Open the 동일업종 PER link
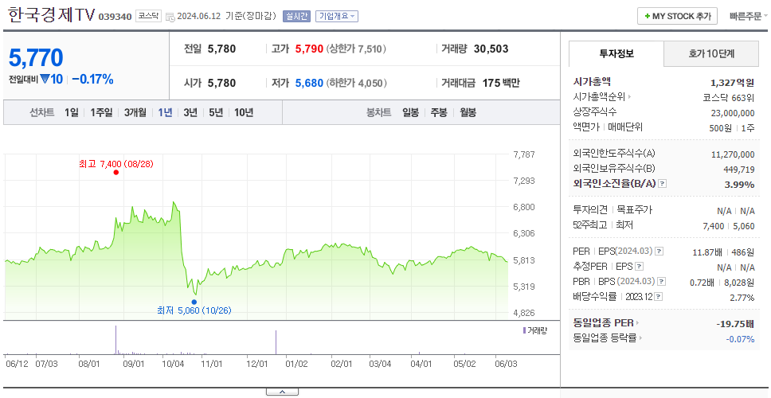Image resolution: width=771 pixels, height=398 pixels. point(603,323)
